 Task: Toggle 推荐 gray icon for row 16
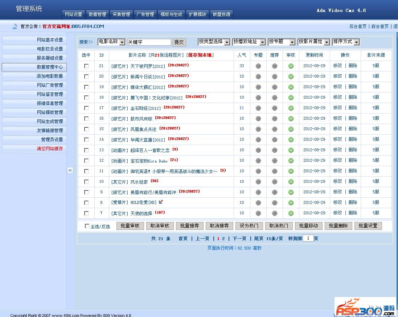tap(274, 119)
